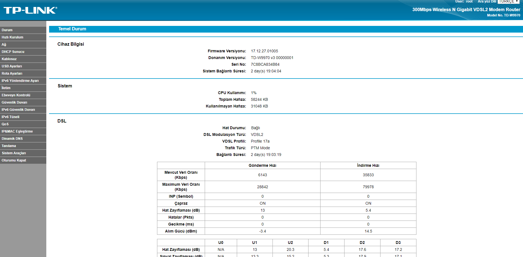The height and width of the screenshot is (257, 523).
Task: Click line status Bağlı
Action: [256, 128]
